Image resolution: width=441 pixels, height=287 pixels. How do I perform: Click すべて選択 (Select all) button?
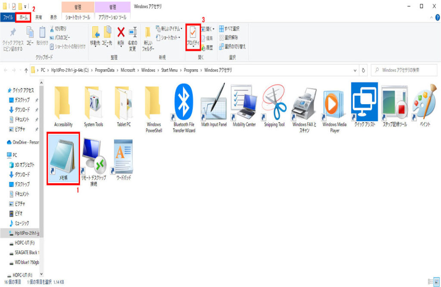230,29
